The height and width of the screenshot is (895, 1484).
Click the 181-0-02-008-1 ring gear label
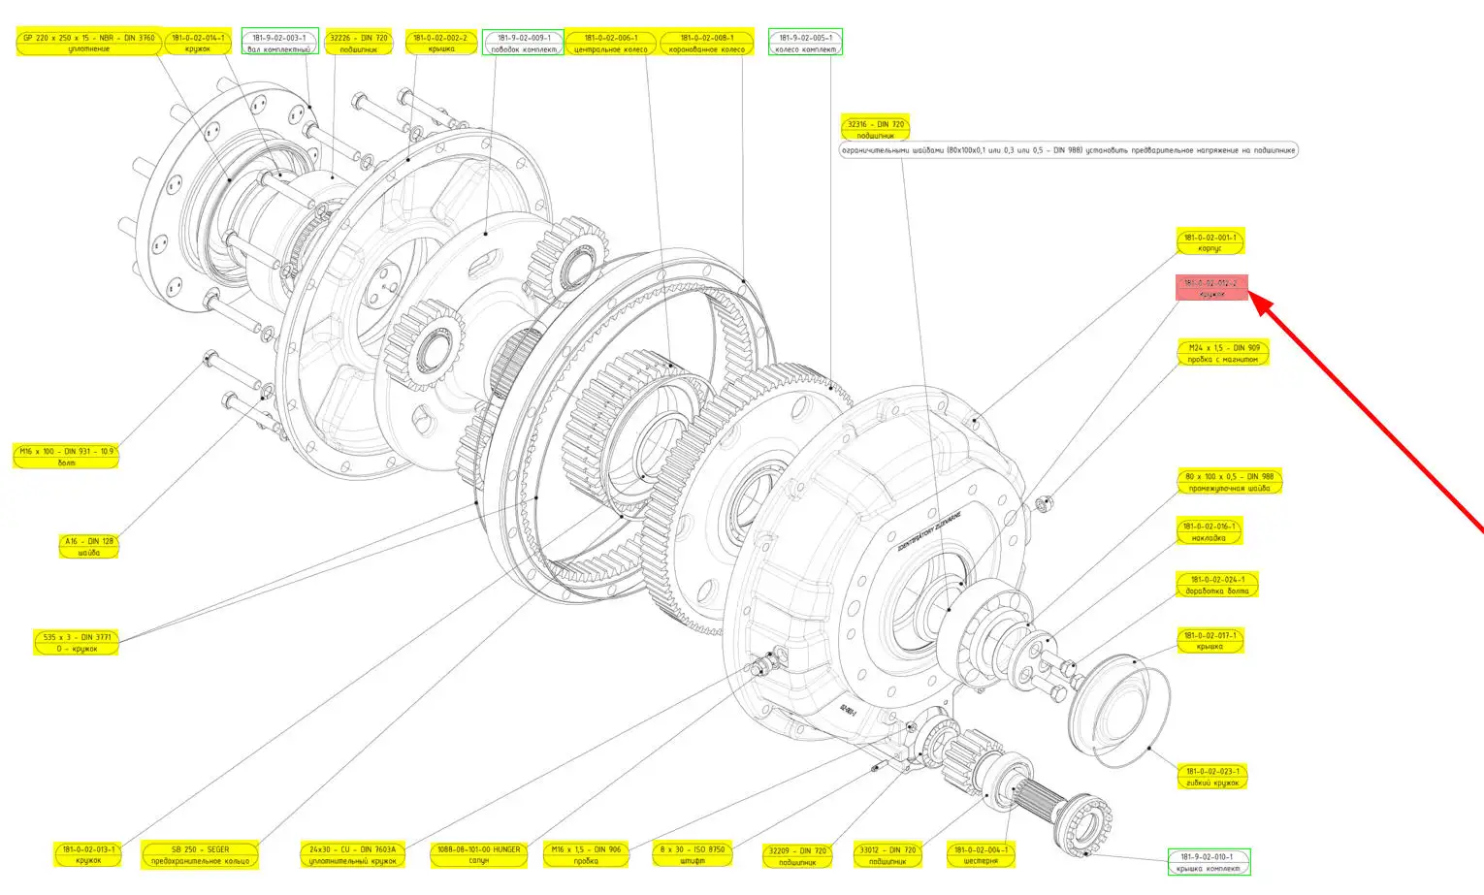(706, 43)
